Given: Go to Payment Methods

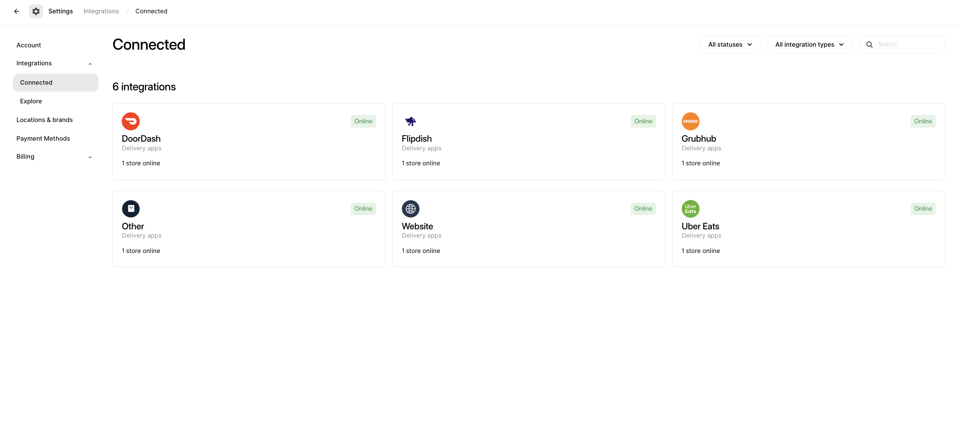Looking at the screenshot, I should pos(43,138).
